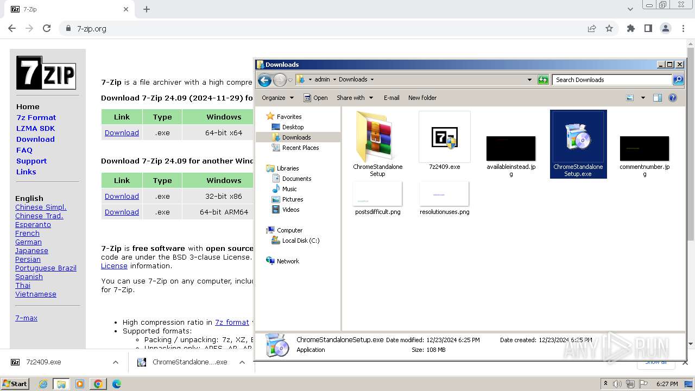
Task: Click the green refresh icon beside address bar
Action: pyautogui.click(x=543, y=80)
